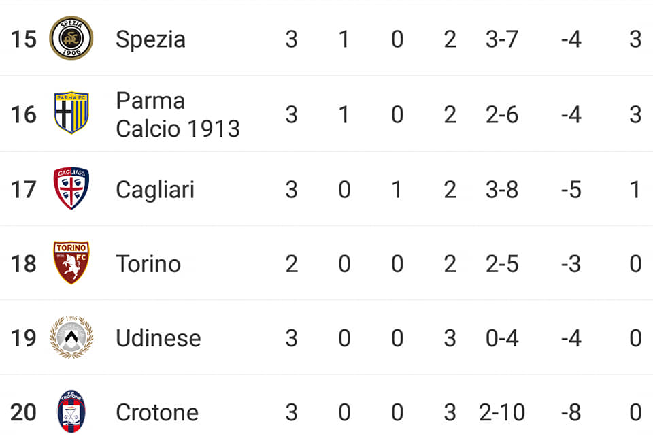Click the Udinese club crest
The height and width of the screenshot is (447, 653).
pos(71,337)
